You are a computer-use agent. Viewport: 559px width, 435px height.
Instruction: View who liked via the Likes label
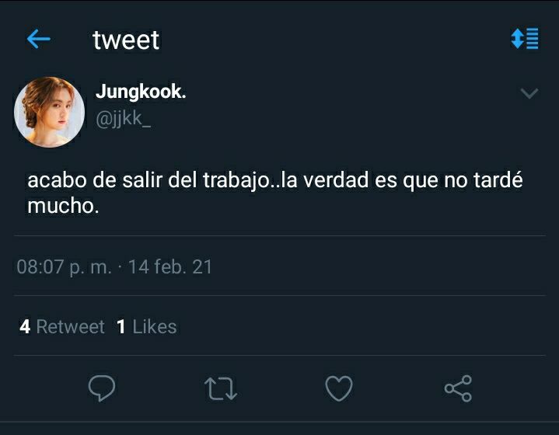155,327
